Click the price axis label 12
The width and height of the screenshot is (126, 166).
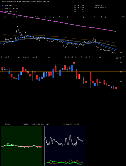(x=121, y=82)
